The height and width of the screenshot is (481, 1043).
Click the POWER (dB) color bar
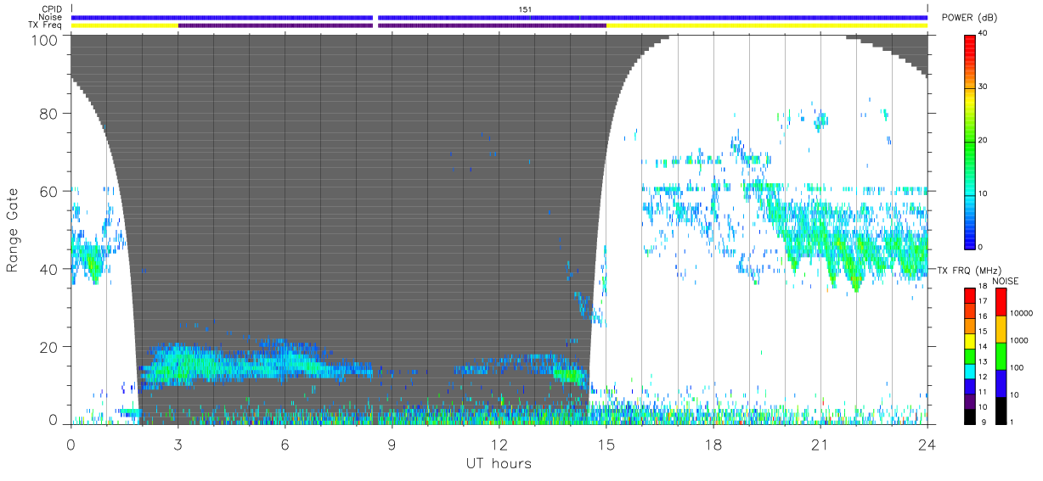pyautogui.click(x=971, y=141)
